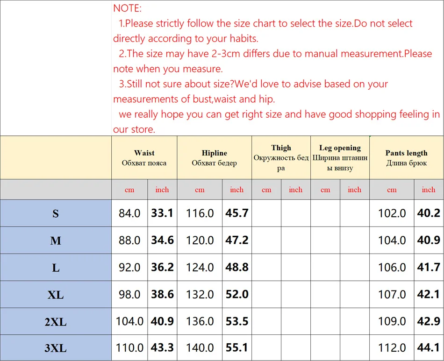The height and width of the screenshot is (361, 444).
Task: Select the 2XL hipline value "136.0"
Action: pos(200,321)
